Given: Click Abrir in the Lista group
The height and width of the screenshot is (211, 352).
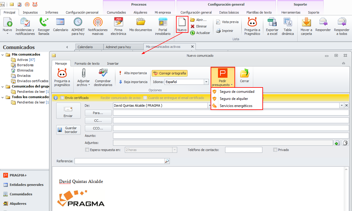Looking at the screenshot, I should tap(198, 20).
